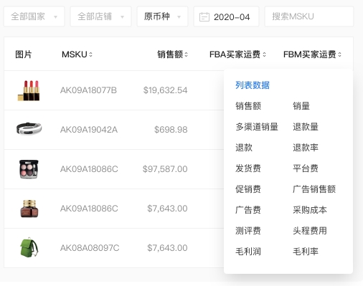Select 退款量 in the column menu

(306, 127)
